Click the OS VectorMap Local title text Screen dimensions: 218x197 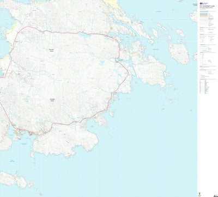pyautogui.click(x=207, y=6)
